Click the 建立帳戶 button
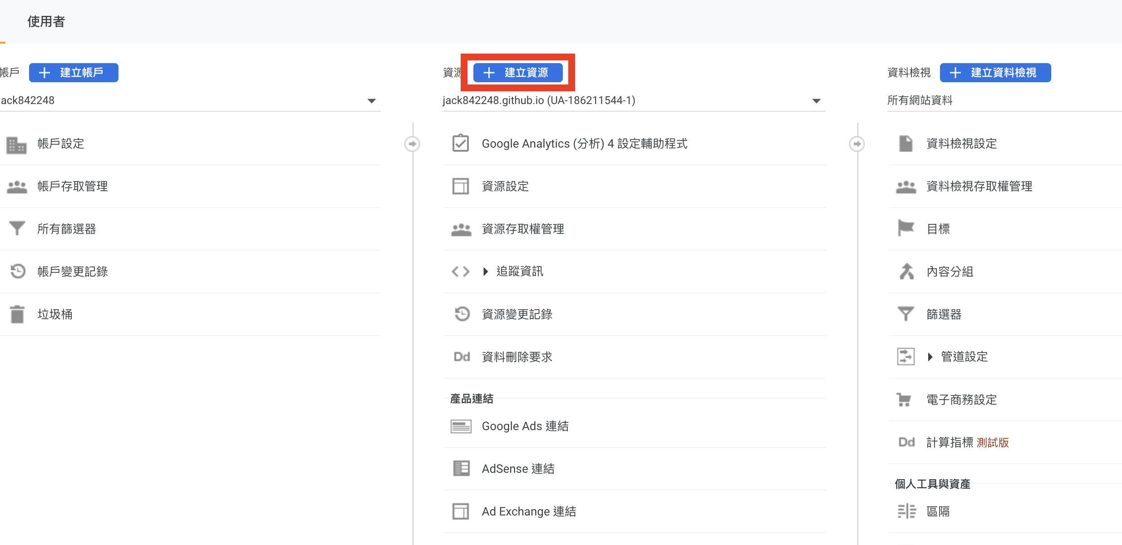 pos(74,73)
